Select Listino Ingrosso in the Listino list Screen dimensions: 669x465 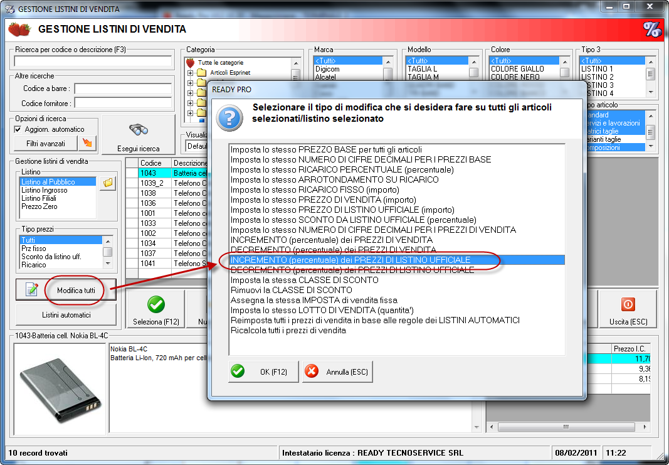click(45, 190)
